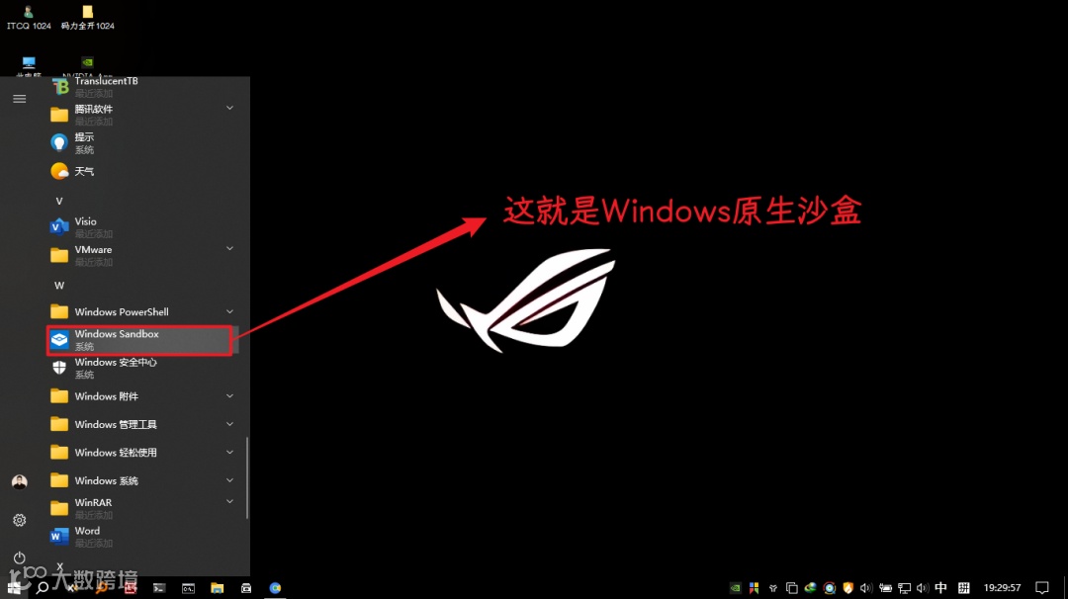
Task: Open the network tray icon
Action: (x=904, y=587)
